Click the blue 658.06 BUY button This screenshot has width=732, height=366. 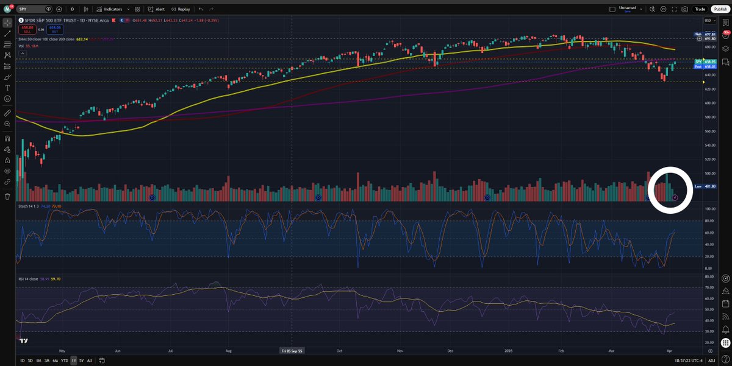pyautogui.click(x=55, y=29)
